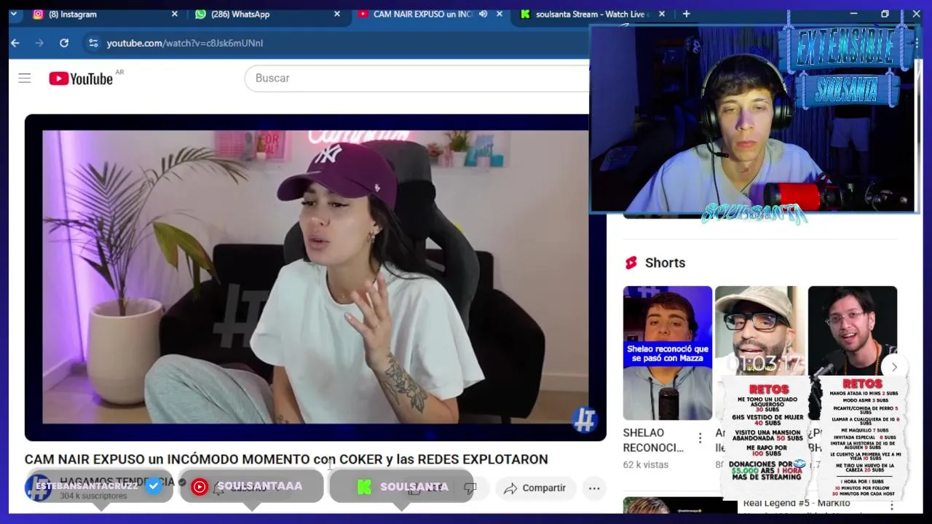Open the YouTube hamburger guide menu
932x524 pixels.
(x=25, y=78)
